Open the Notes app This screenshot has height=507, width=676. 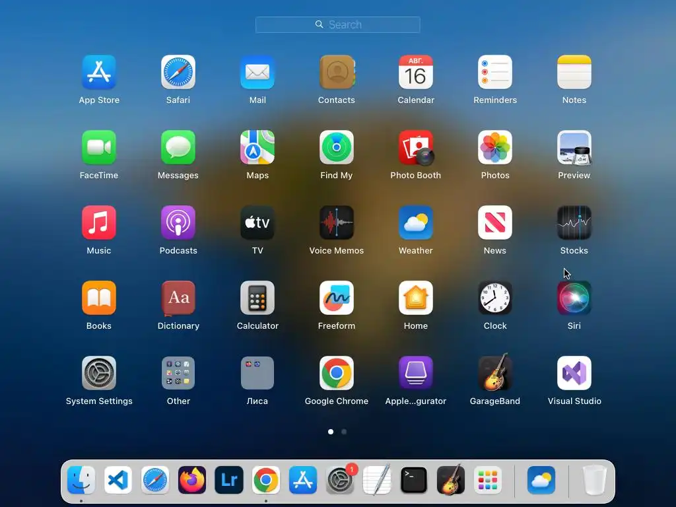click(x=574, y=72)
